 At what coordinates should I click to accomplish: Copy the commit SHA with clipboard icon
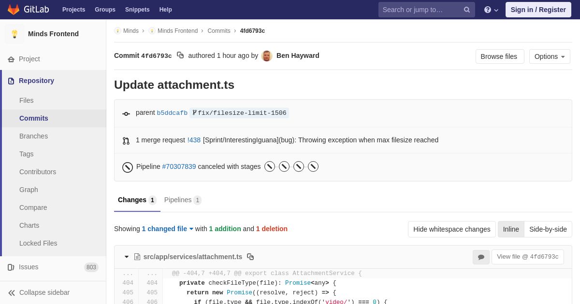click(x=180, y=55)
